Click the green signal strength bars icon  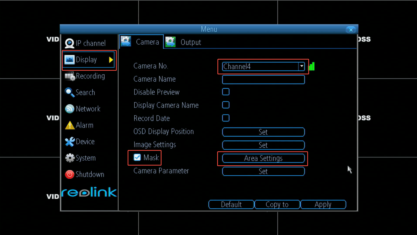[x=311, y=67]
